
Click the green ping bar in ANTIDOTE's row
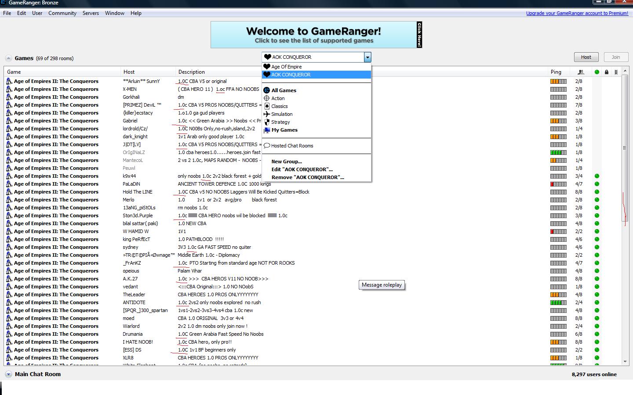click(558, 302)
